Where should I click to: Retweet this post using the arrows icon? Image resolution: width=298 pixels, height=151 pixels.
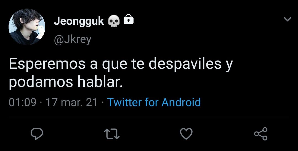[x=112, y=134]
